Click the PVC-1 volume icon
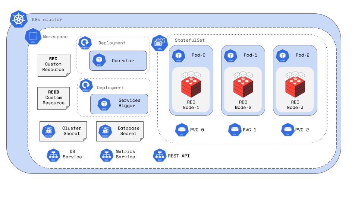 [235, 130]
